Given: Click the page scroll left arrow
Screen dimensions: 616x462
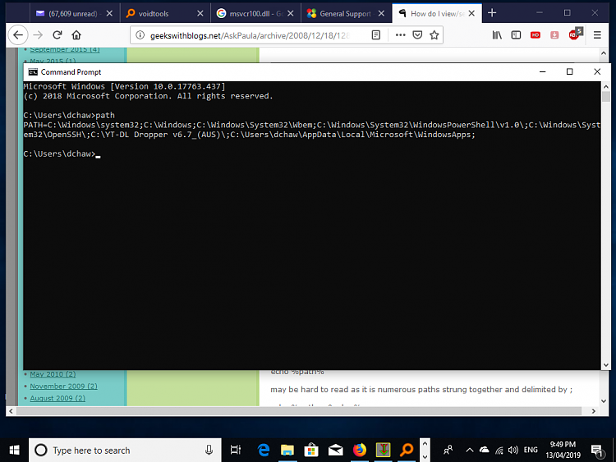Looking at the screenshot, I should [11, 411].
